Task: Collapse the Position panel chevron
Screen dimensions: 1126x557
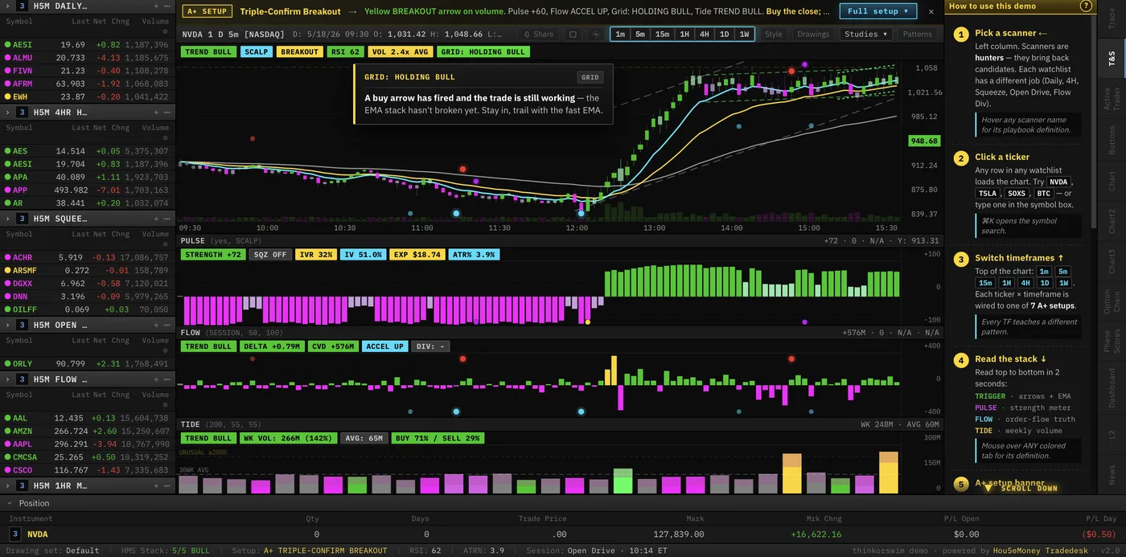Action: 10,503
